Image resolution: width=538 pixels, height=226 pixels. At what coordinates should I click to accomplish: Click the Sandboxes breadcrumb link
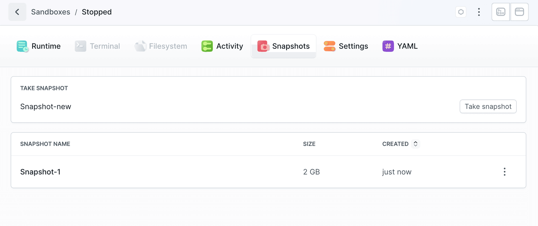coord(51,12)
